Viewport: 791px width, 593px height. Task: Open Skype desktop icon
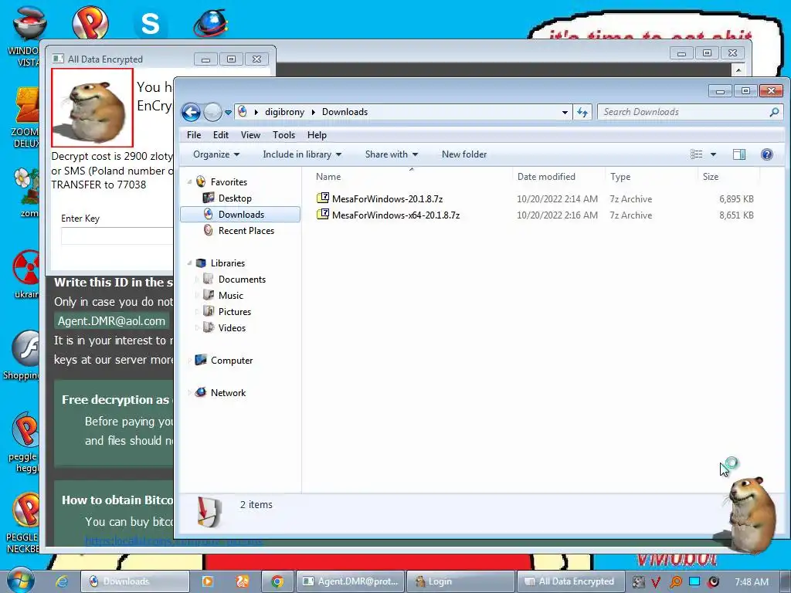tap(150, 24)
